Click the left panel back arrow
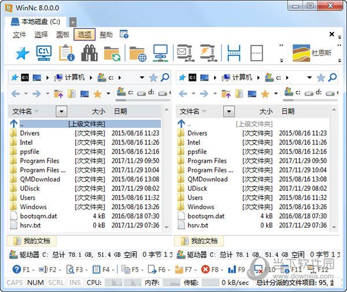347x292 pixels. [15, 94]
